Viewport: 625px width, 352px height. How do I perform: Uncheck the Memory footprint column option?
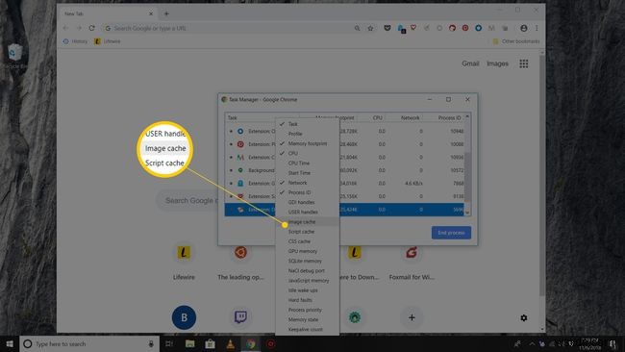click(x=308, y=143)
